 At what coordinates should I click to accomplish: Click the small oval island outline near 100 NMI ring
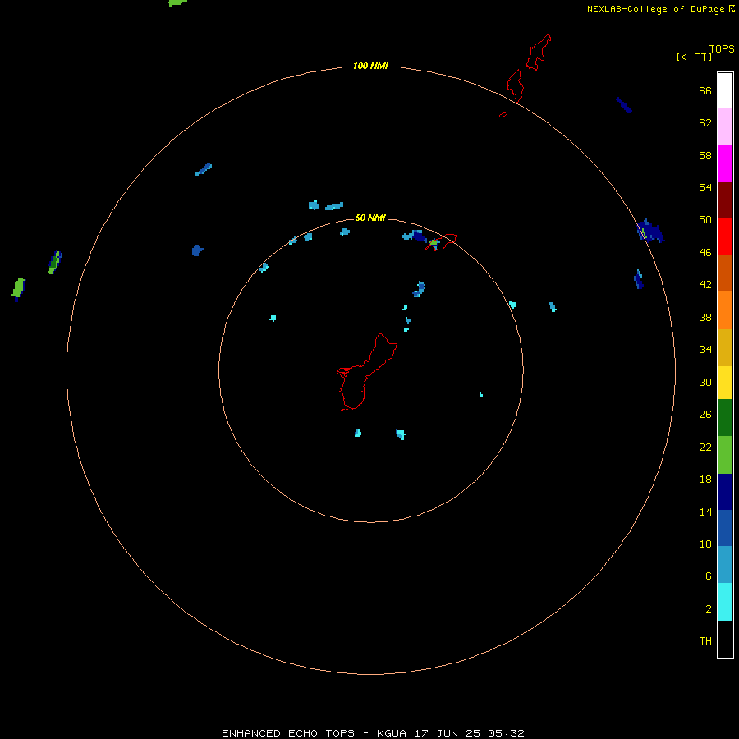pos(503,114)
